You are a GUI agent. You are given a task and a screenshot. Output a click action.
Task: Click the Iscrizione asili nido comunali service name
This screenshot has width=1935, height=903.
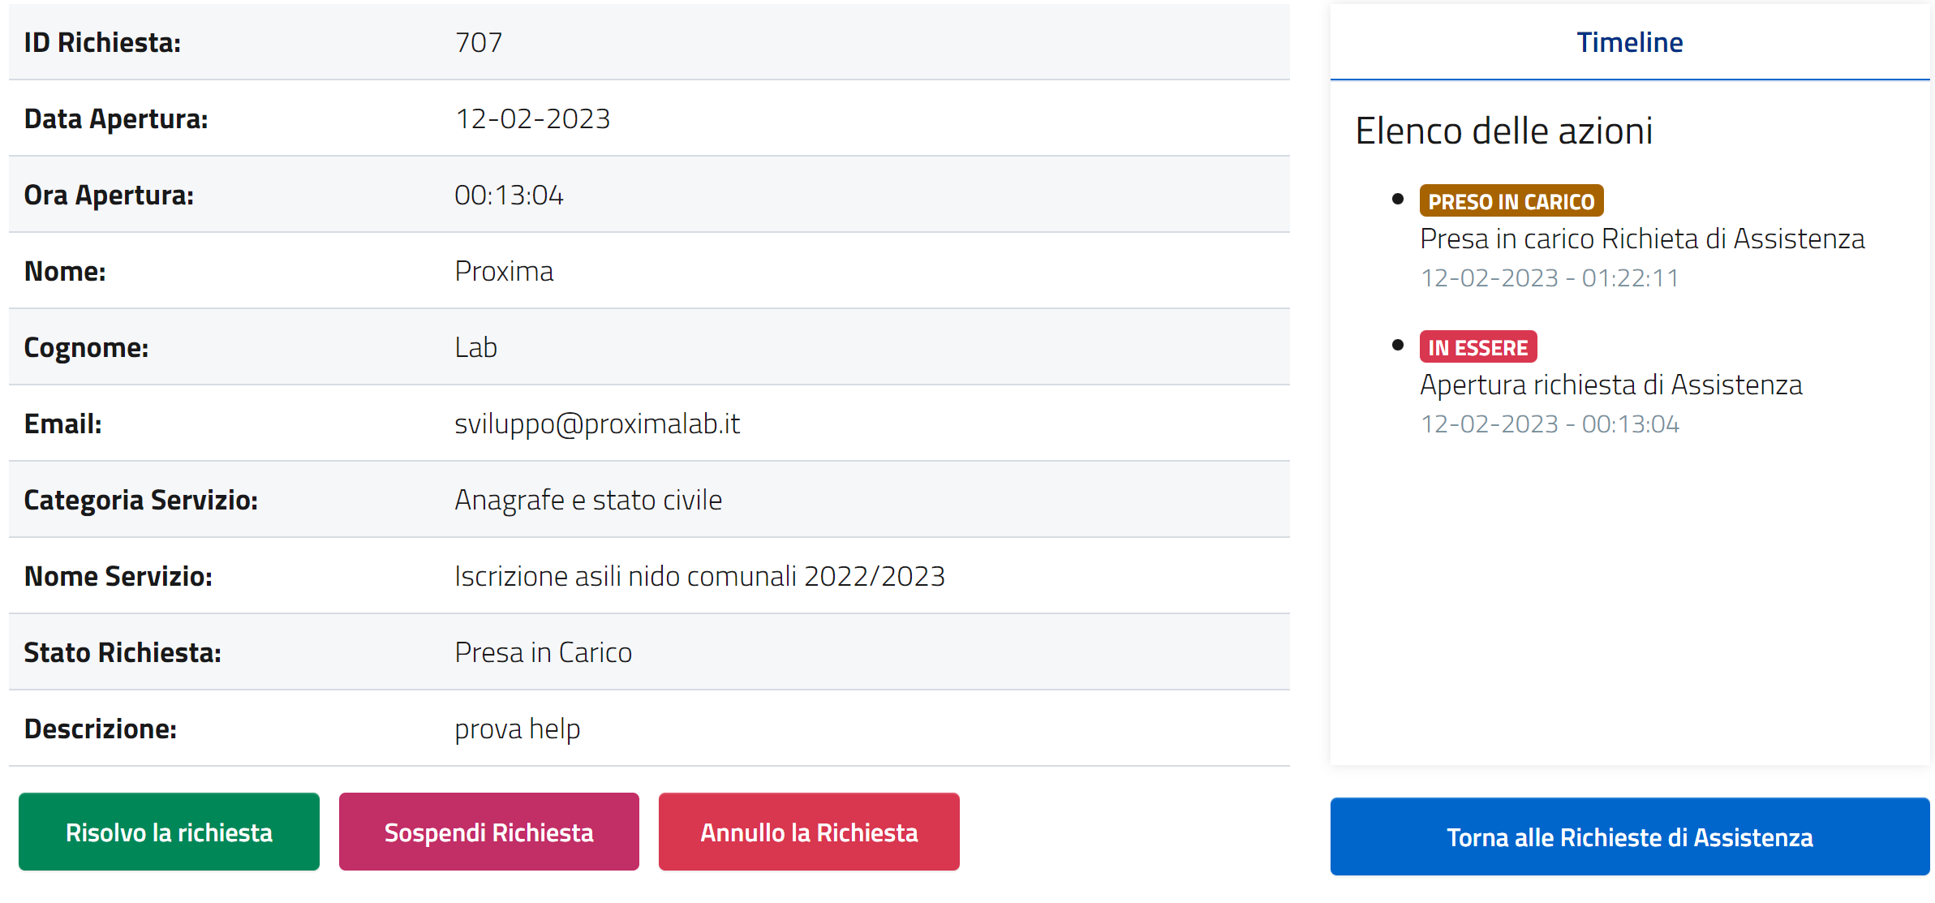(699, 576)
